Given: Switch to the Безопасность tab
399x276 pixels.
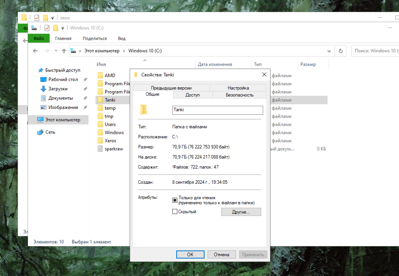Looking at the screenshot, I should pyautogui.click(x=240, y=95).
